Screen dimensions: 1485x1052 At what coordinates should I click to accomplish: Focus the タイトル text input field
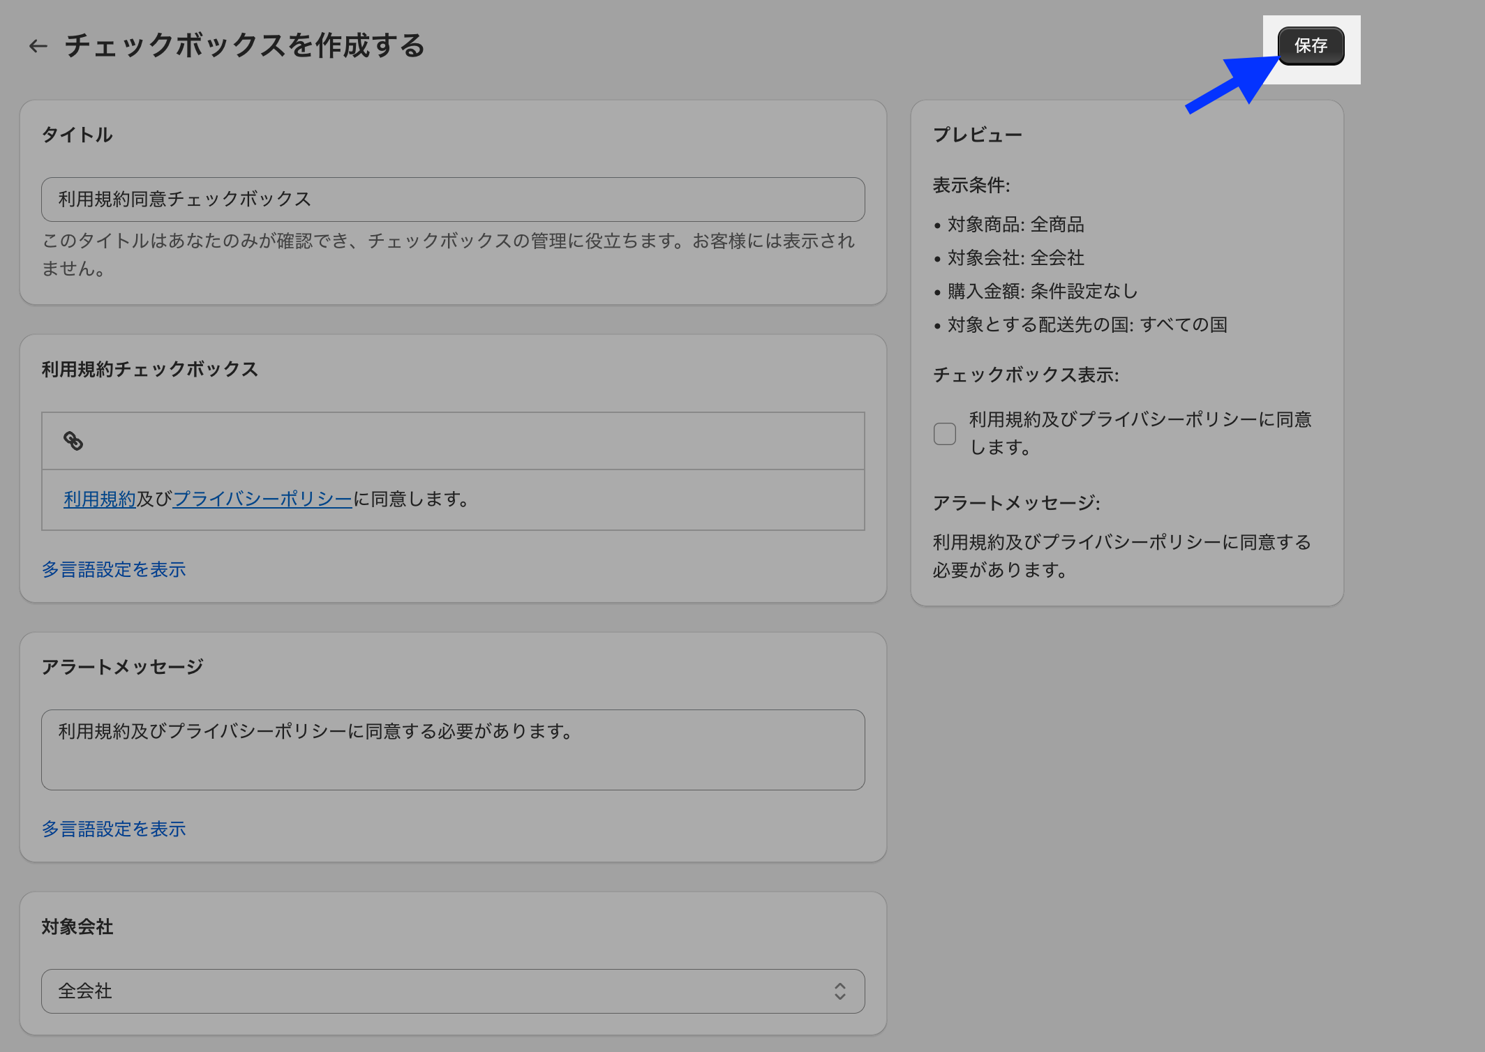pos(452,200)
